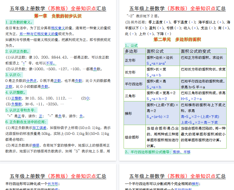This screenshot has width=234, height=190.
Task: Click the green "1、公式" heading
Action: click(131, 45)
